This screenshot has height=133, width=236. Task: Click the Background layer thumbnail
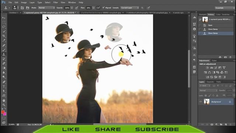(206, 102)
